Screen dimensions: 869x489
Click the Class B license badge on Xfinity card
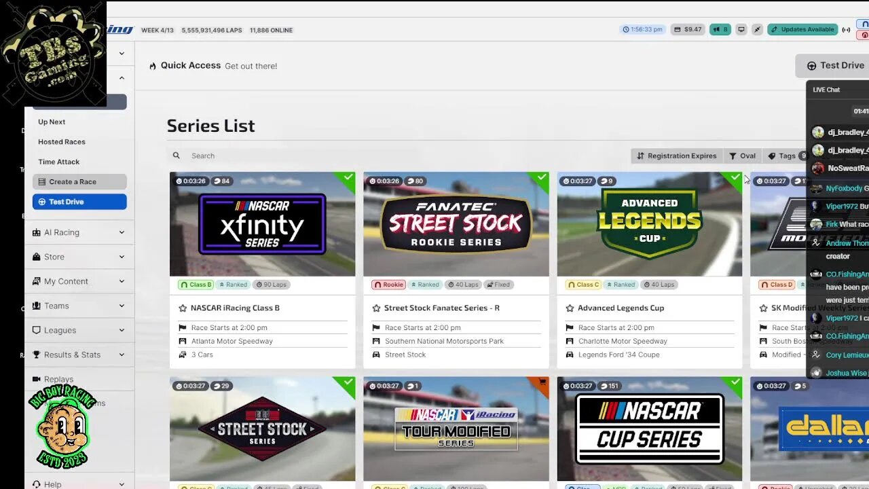pos(196,285)
